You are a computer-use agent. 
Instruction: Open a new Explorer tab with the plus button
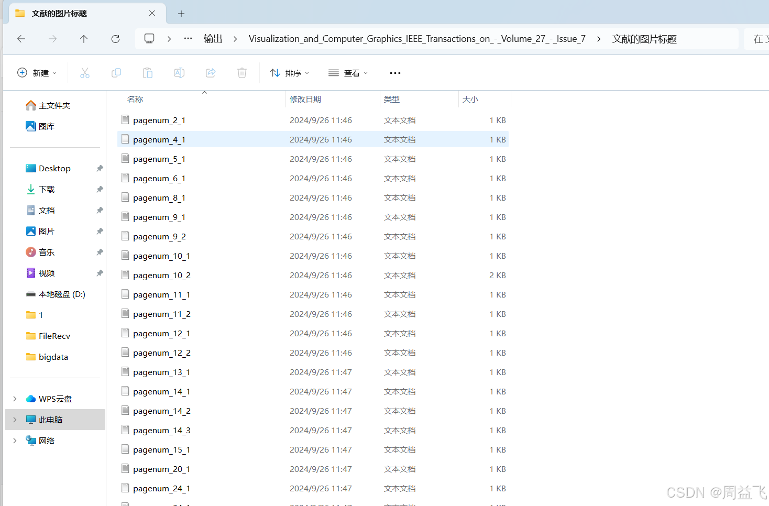click(x=181, y=13)
